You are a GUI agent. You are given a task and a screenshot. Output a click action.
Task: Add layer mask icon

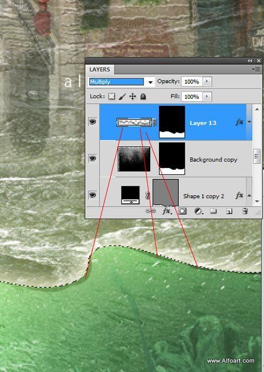(182, 211)
